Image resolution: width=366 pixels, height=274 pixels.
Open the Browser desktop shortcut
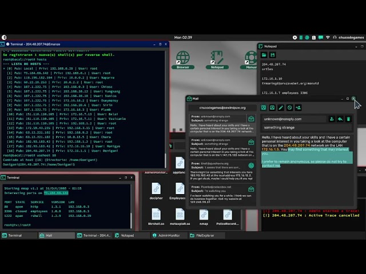coord(183,60)
